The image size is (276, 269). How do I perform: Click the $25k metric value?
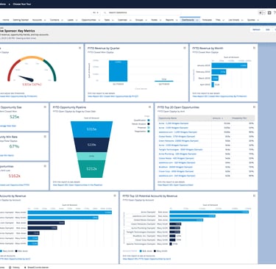click(15, 117)
